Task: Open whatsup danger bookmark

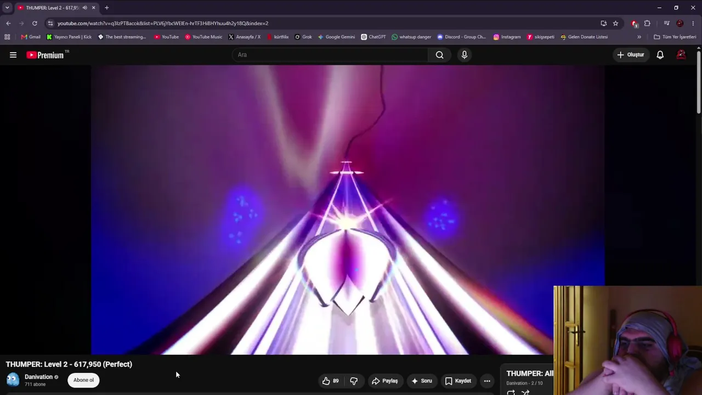Action: (411, 37)
